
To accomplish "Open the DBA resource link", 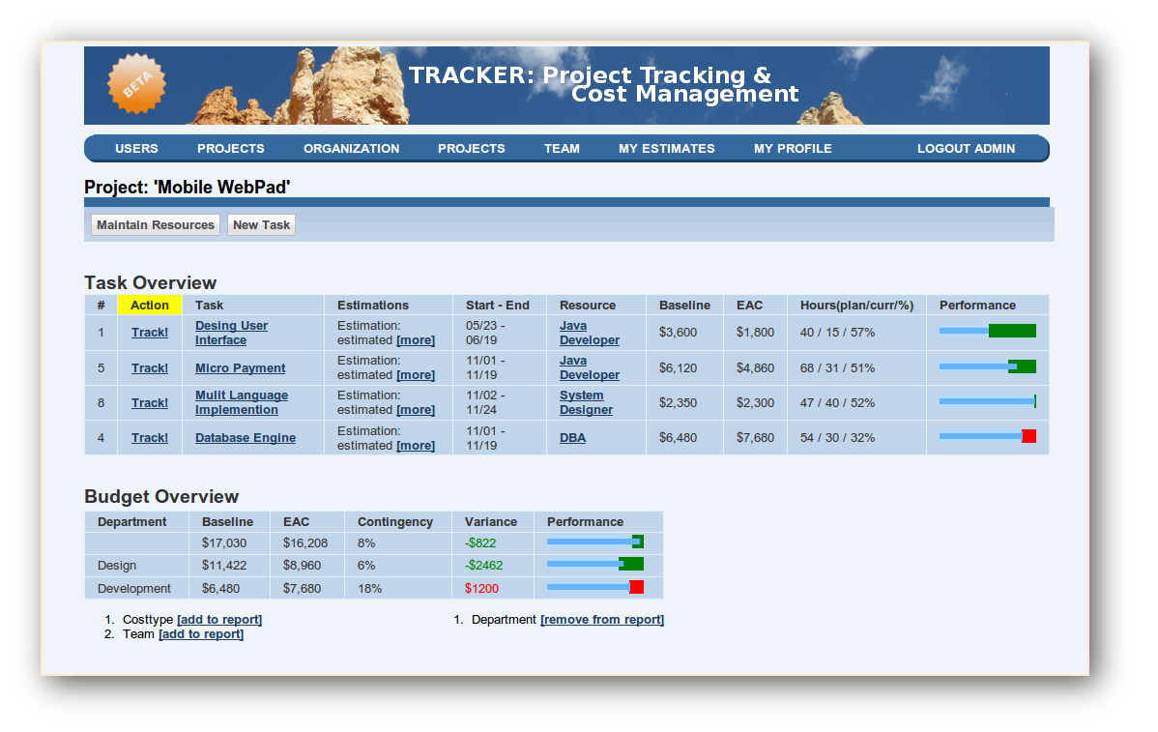I will (572, 437).
